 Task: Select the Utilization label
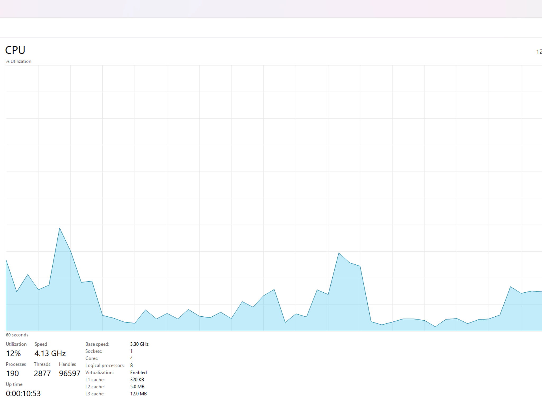[16, 344]
